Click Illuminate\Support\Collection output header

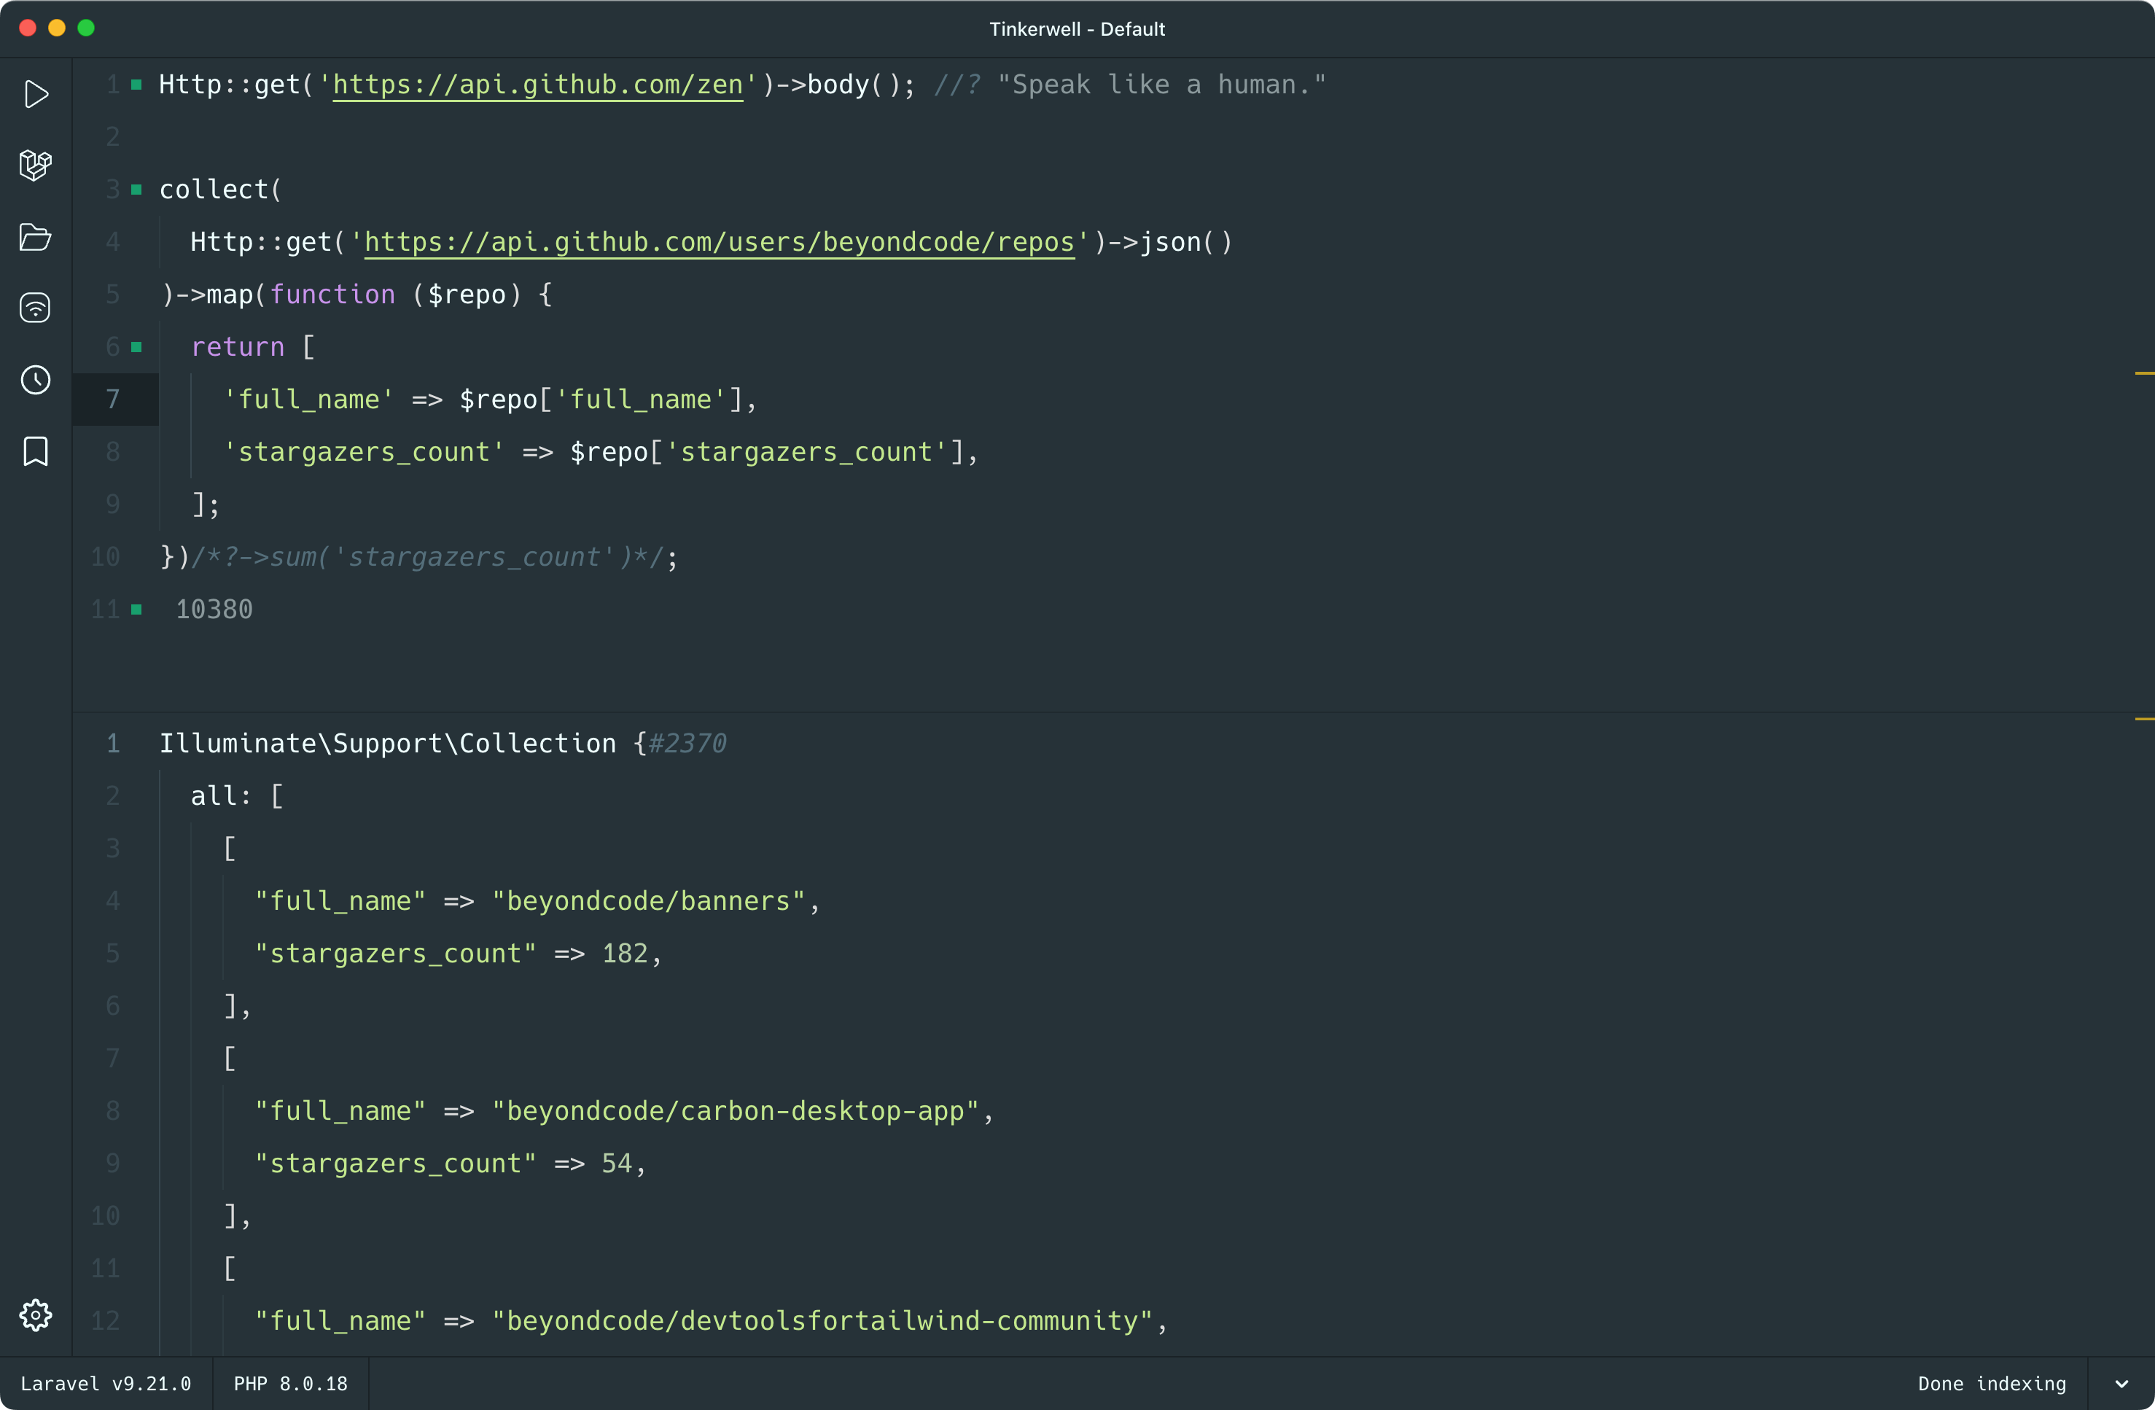point(388,744)
